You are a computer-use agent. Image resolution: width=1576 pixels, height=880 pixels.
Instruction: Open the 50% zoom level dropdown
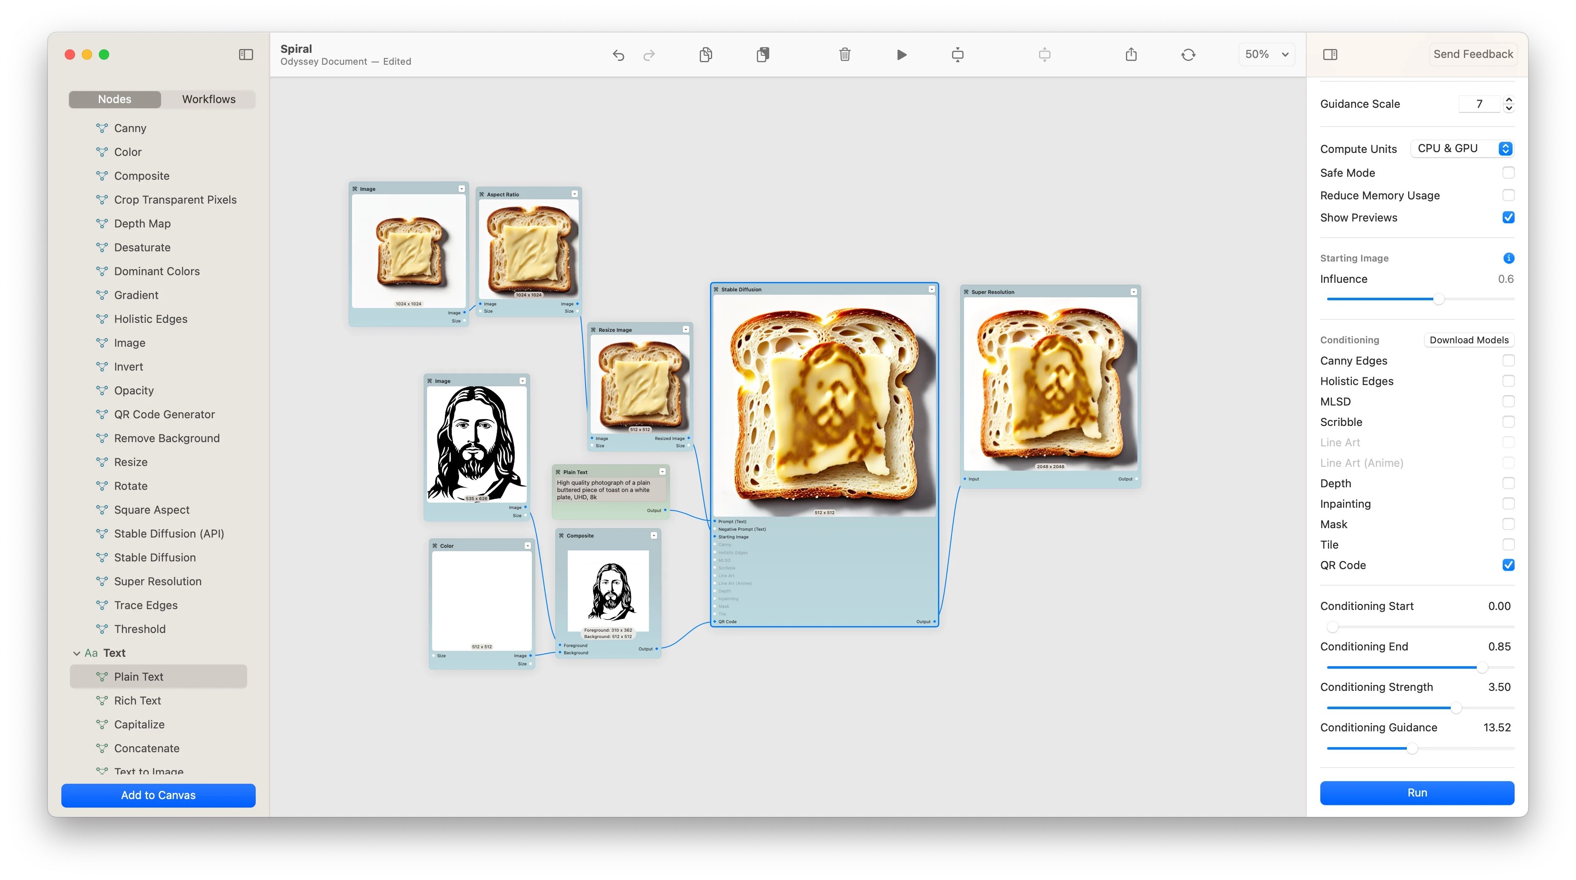(x=1267, y=55)
